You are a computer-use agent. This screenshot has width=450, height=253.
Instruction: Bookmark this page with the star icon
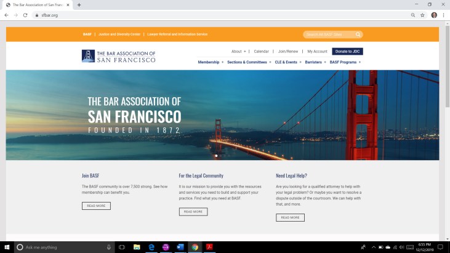click(x=421, y=15)
